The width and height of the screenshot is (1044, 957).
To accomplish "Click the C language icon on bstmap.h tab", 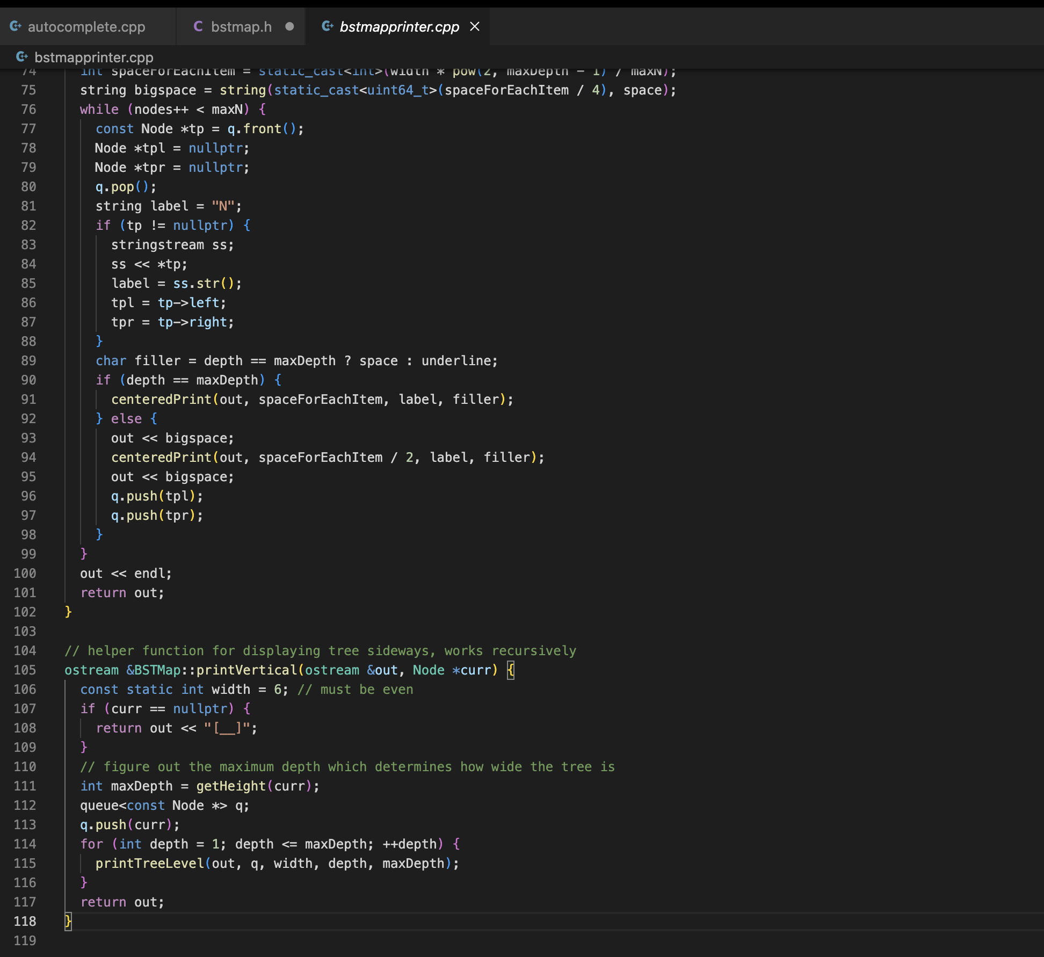I will 198,26.
